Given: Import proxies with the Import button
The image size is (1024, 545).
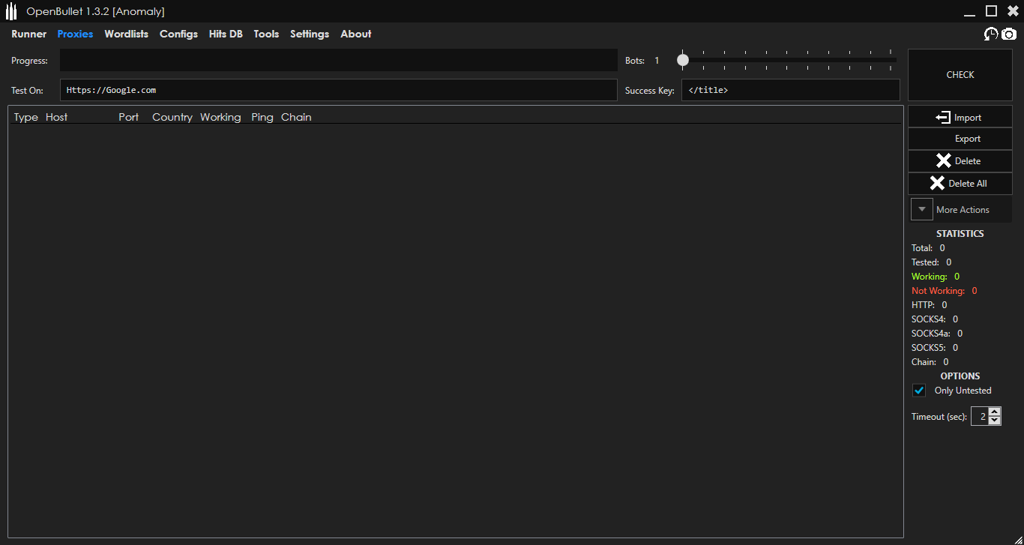Looking at the screenshot, I should (960, 117).
